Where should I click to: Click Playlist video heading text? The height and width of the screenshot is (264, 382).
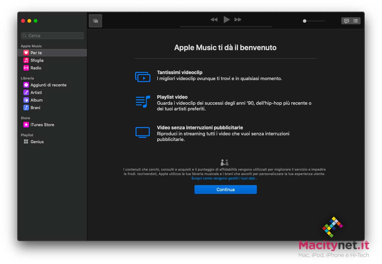172,97
